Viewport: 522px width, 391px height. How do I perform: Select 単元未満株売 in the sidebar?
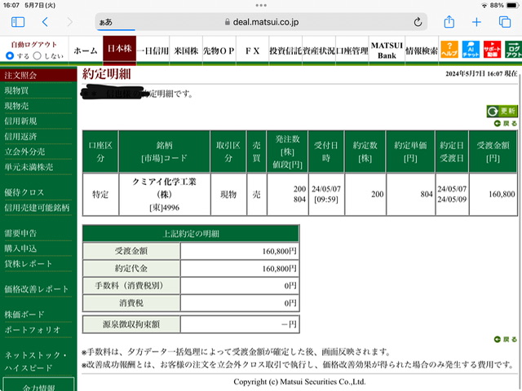click(x=29, y=167)
